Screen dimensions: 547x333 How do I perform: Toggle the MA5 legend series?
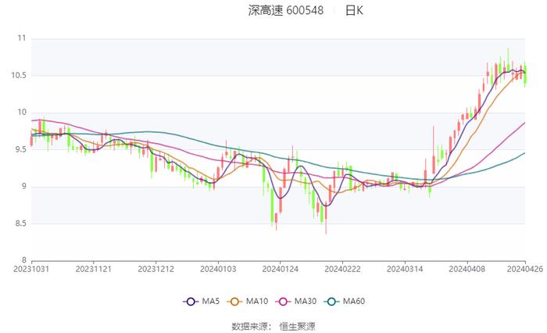pos(201,301)
